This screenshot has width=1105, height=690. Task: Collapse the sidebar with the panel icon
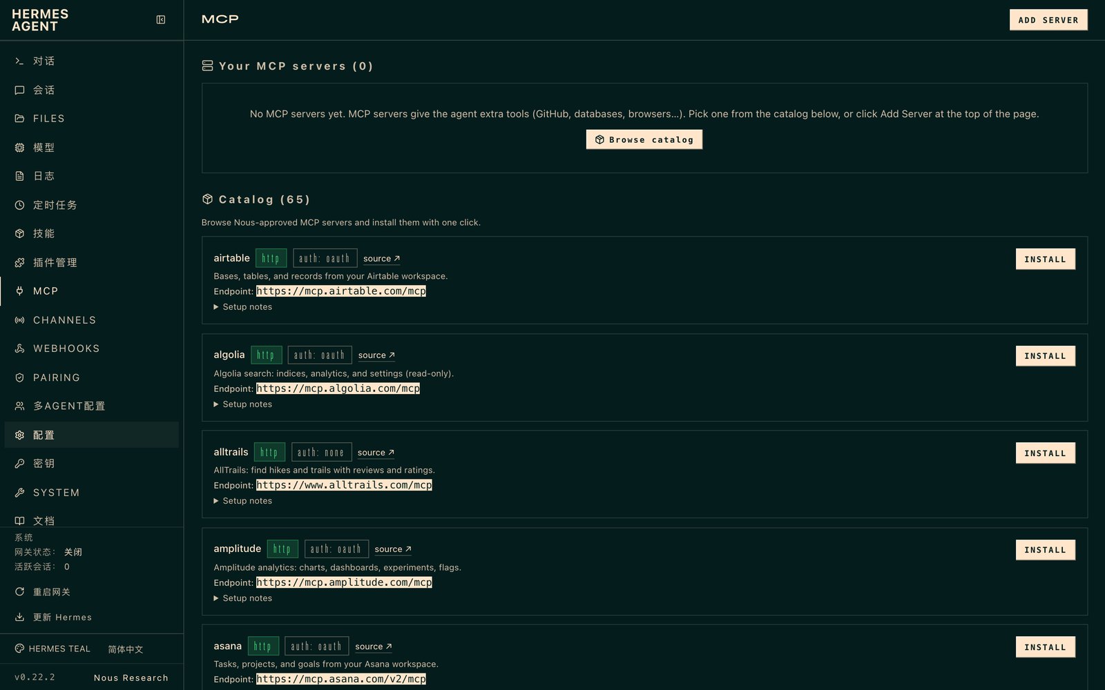click(161, 20)
